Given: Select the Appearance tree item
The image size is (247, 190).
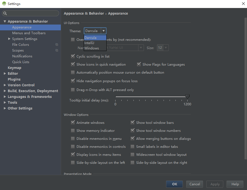Looking at the screenshot, I should point(30,27).
